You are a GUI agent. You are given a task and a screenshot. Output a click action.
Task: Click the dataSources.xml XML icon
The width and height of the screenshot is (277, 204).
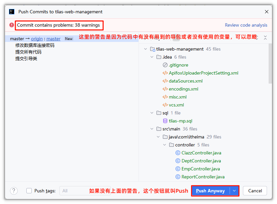(165, 81)
